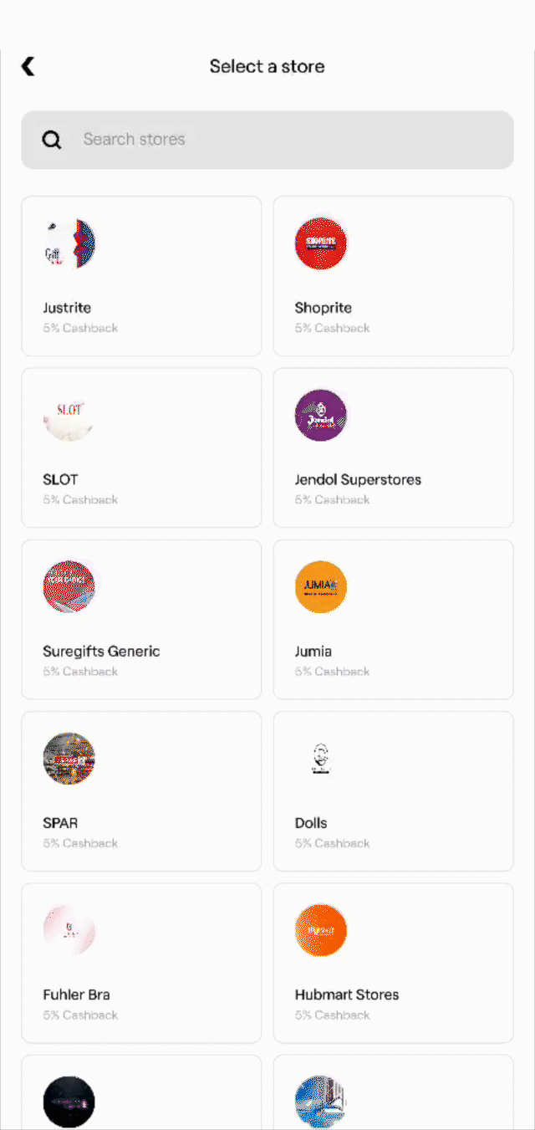
Task: Click the Shoprite store logo
Action: 321,243
